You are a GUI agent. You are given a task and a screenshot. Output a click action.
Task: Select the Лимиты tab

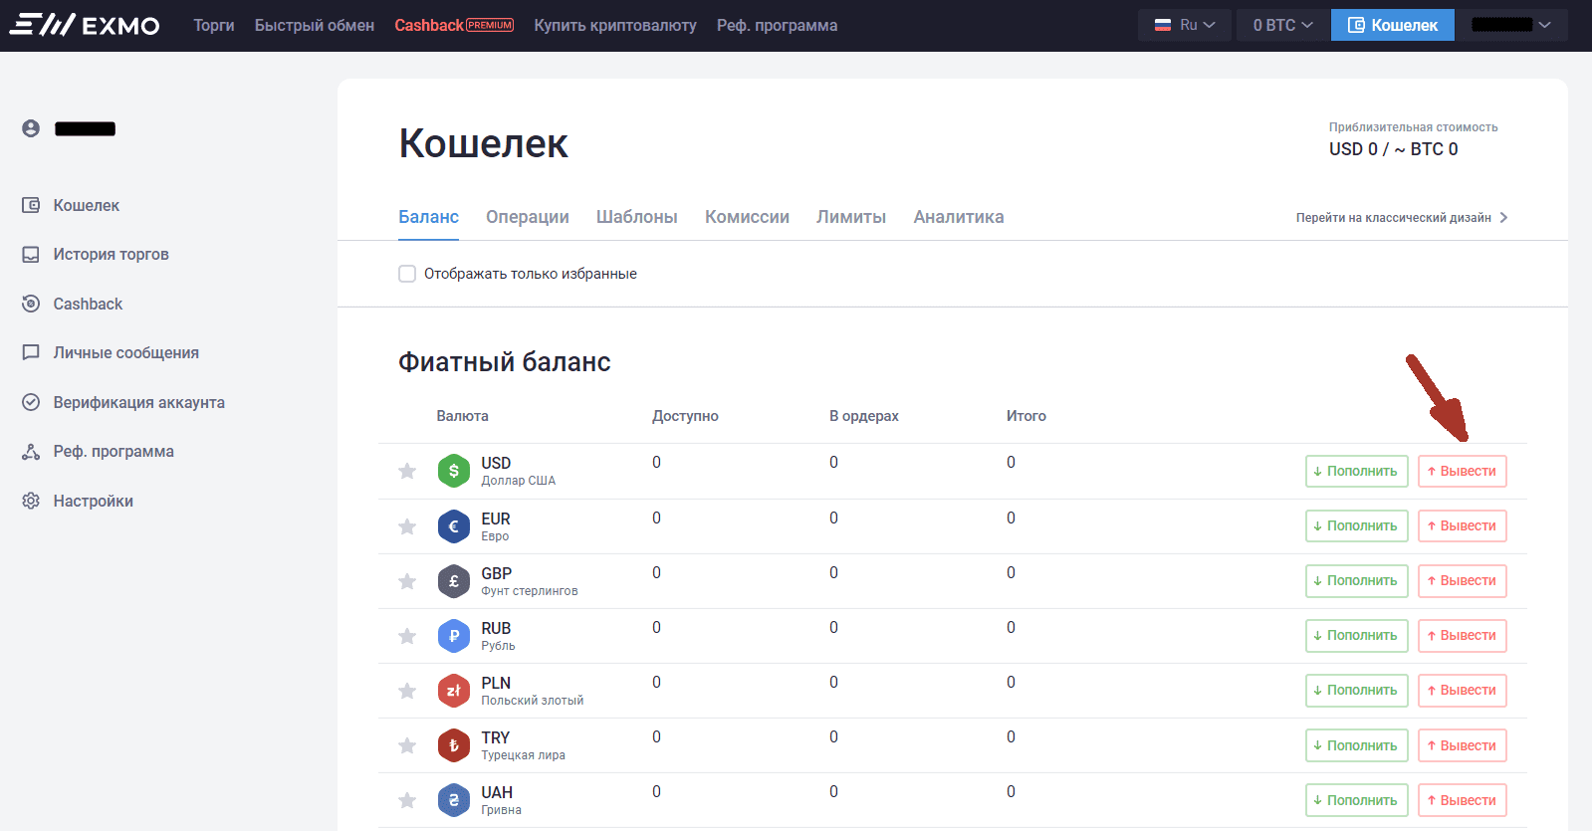851,217
